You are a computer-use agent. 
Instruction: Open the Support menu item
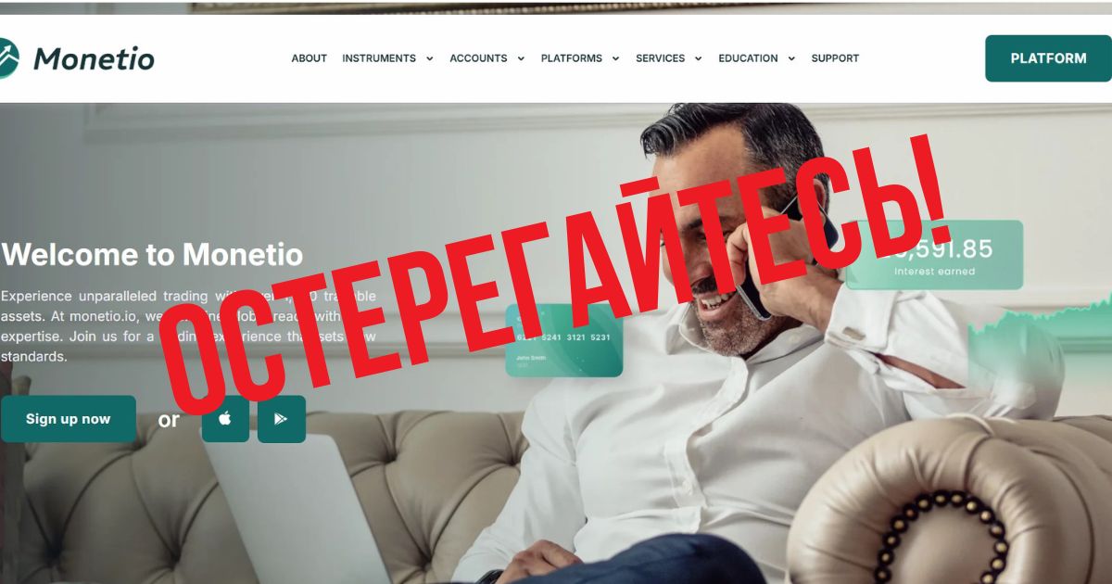tap(835, 58)
